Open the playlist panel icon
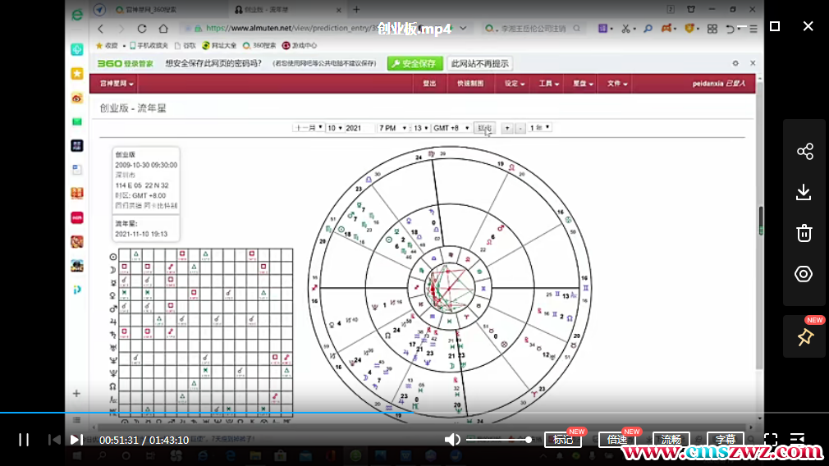This screenshot has height=466, width=829. [x=797, y=440]
